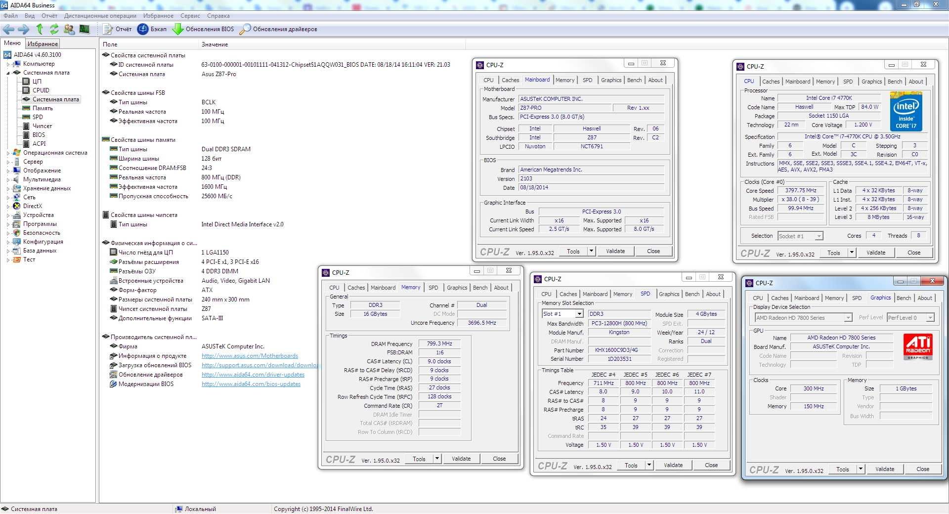Viewport: 949px width, 514px height.
Task: Click the DirectX icon in the tree
Action: [x=17, y=206]
